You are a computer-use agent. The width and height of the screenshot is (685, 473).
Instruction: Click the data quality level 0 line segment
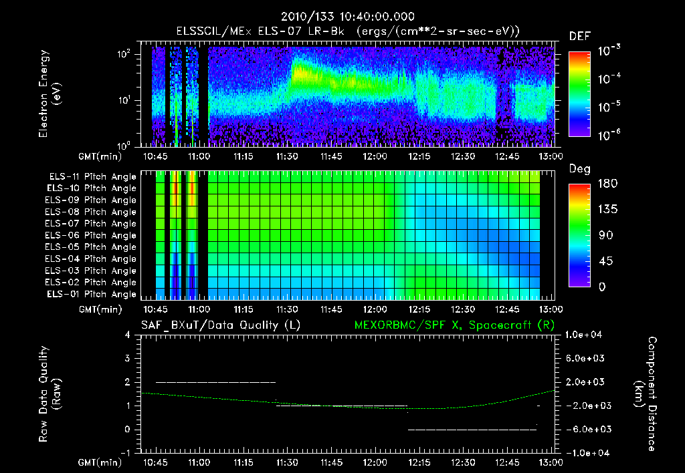click(472, 430)
